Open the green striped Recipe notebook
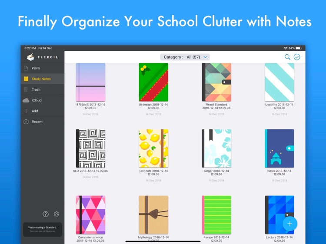The height and width of the screenshot is (244, 326). pos(216,215)
